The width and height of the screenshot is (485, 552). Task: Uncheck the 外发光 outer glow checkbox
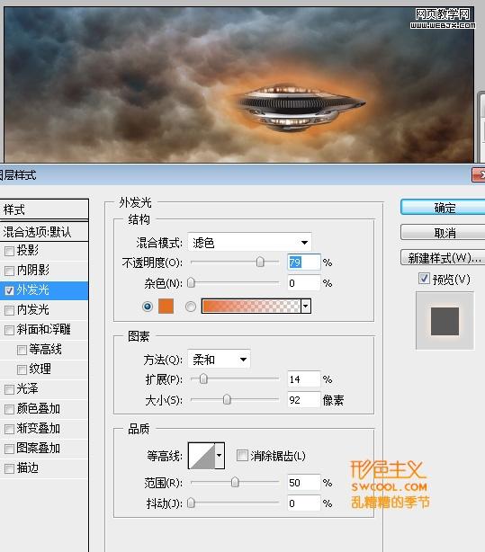pos(9,290)
